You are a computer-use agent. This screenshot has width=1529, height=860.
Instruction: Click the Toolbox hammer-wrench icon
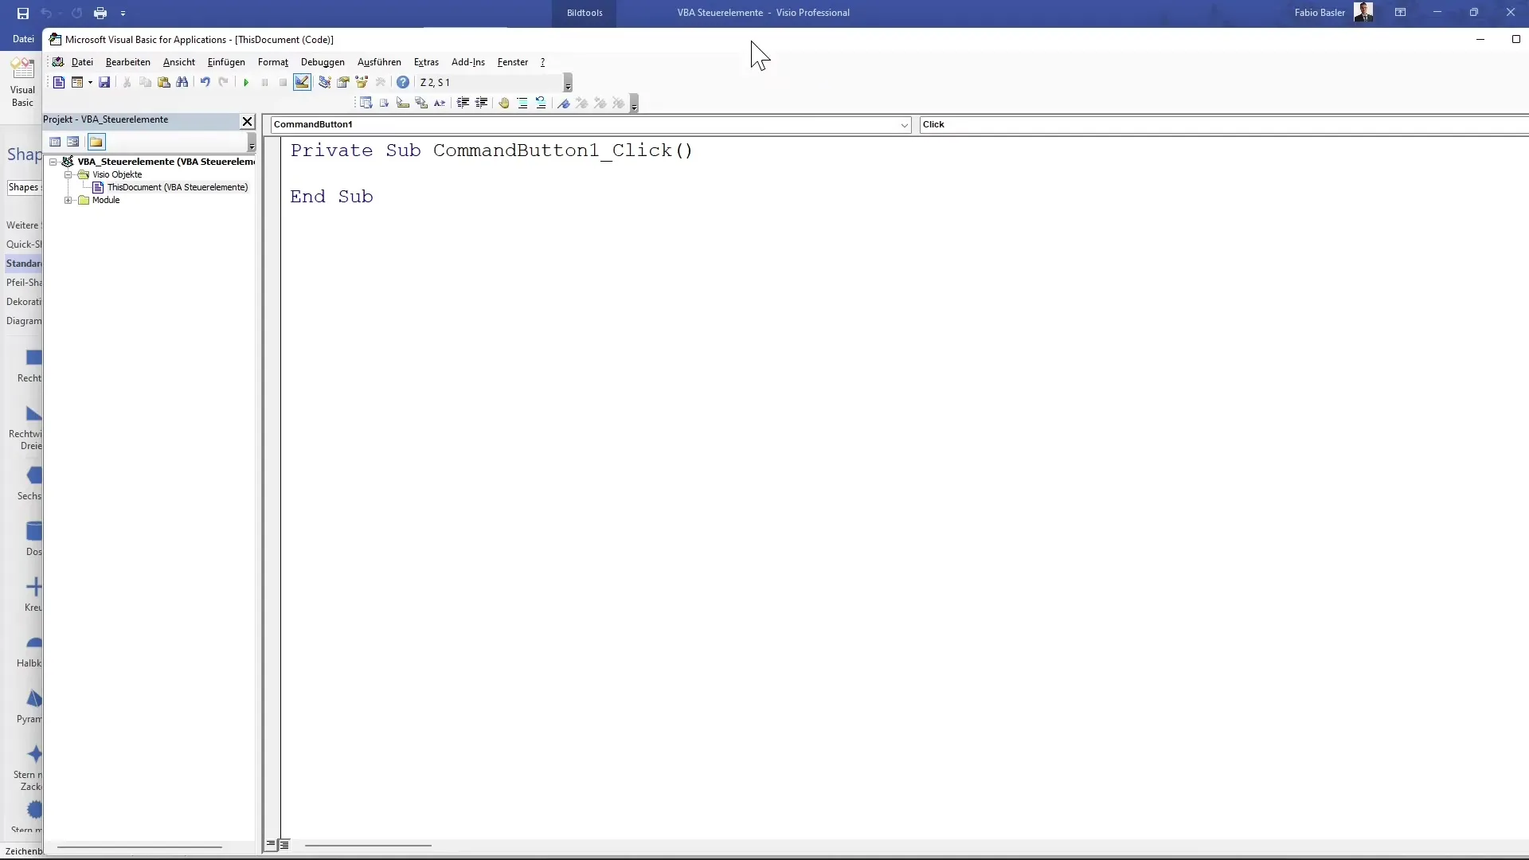pos(381,82)
